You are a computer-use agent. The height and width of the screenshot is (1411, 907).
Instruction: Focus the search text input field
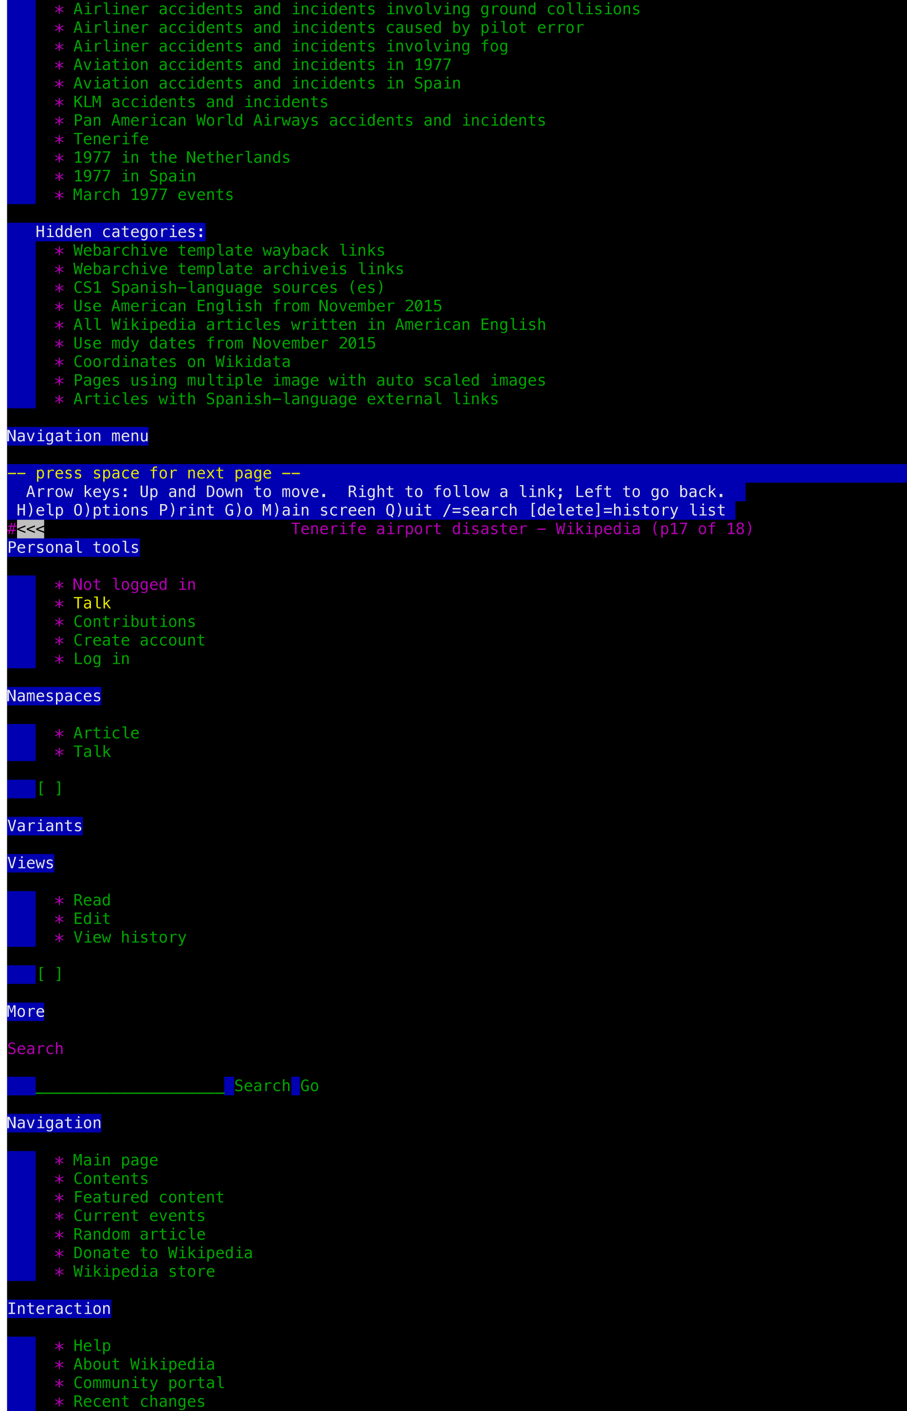tap(129, 1086)
